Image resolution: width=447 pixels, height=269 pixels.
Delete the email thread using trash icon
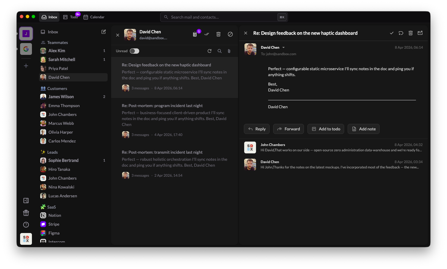pyautogui.click(x=411, y=33)
